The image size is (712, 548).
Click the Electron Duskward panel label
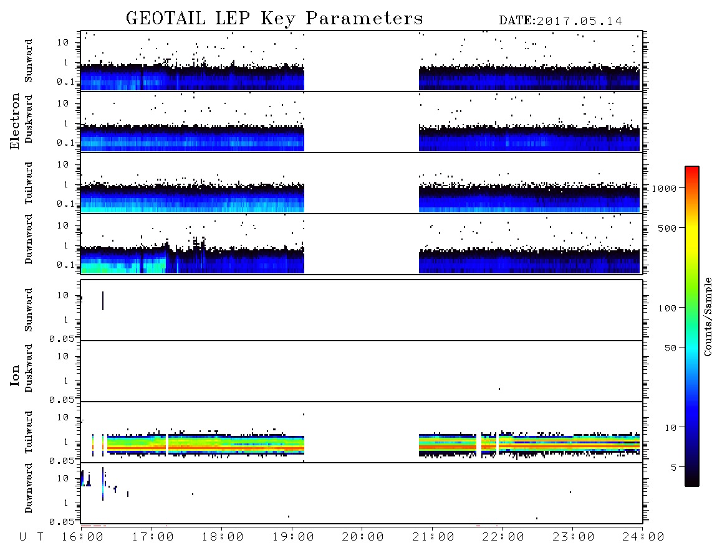pyautogui.click(x=29, y=119)
